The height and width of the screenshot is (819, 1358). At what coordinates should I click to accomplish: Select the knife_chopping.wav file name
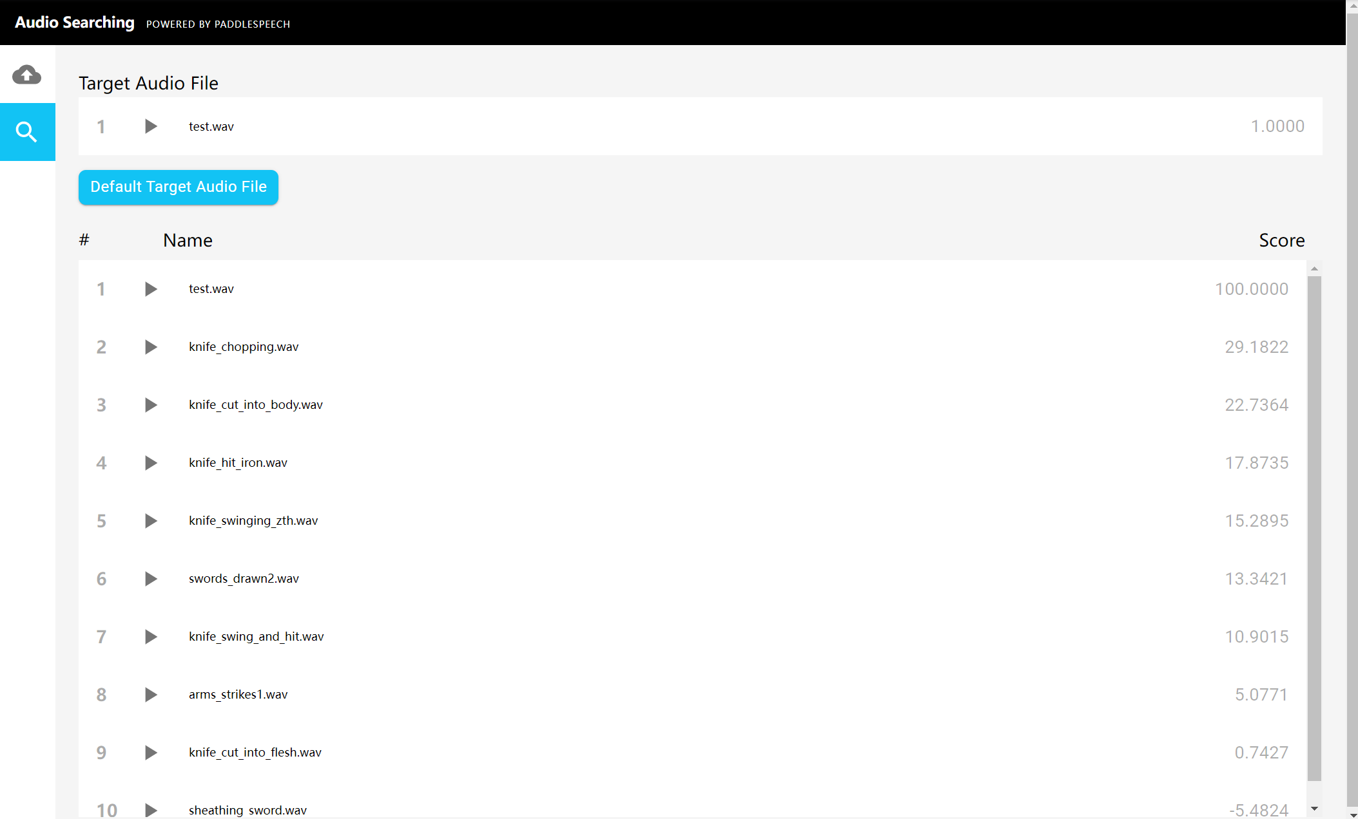pyautogui.click(x=244, y=347)
